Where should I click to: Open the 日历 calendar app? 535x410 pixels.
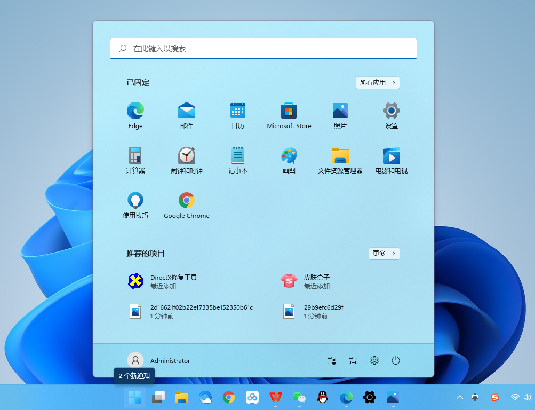coord(238,115)
